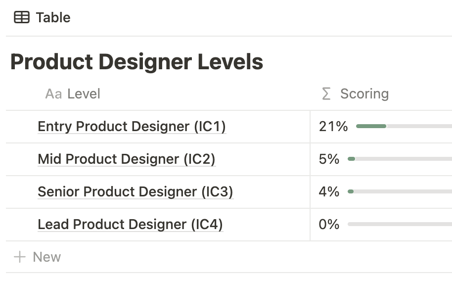Click the progress bar in the IC1 row
The width and height of the screenshot is (452, 281).
point(403,127)
